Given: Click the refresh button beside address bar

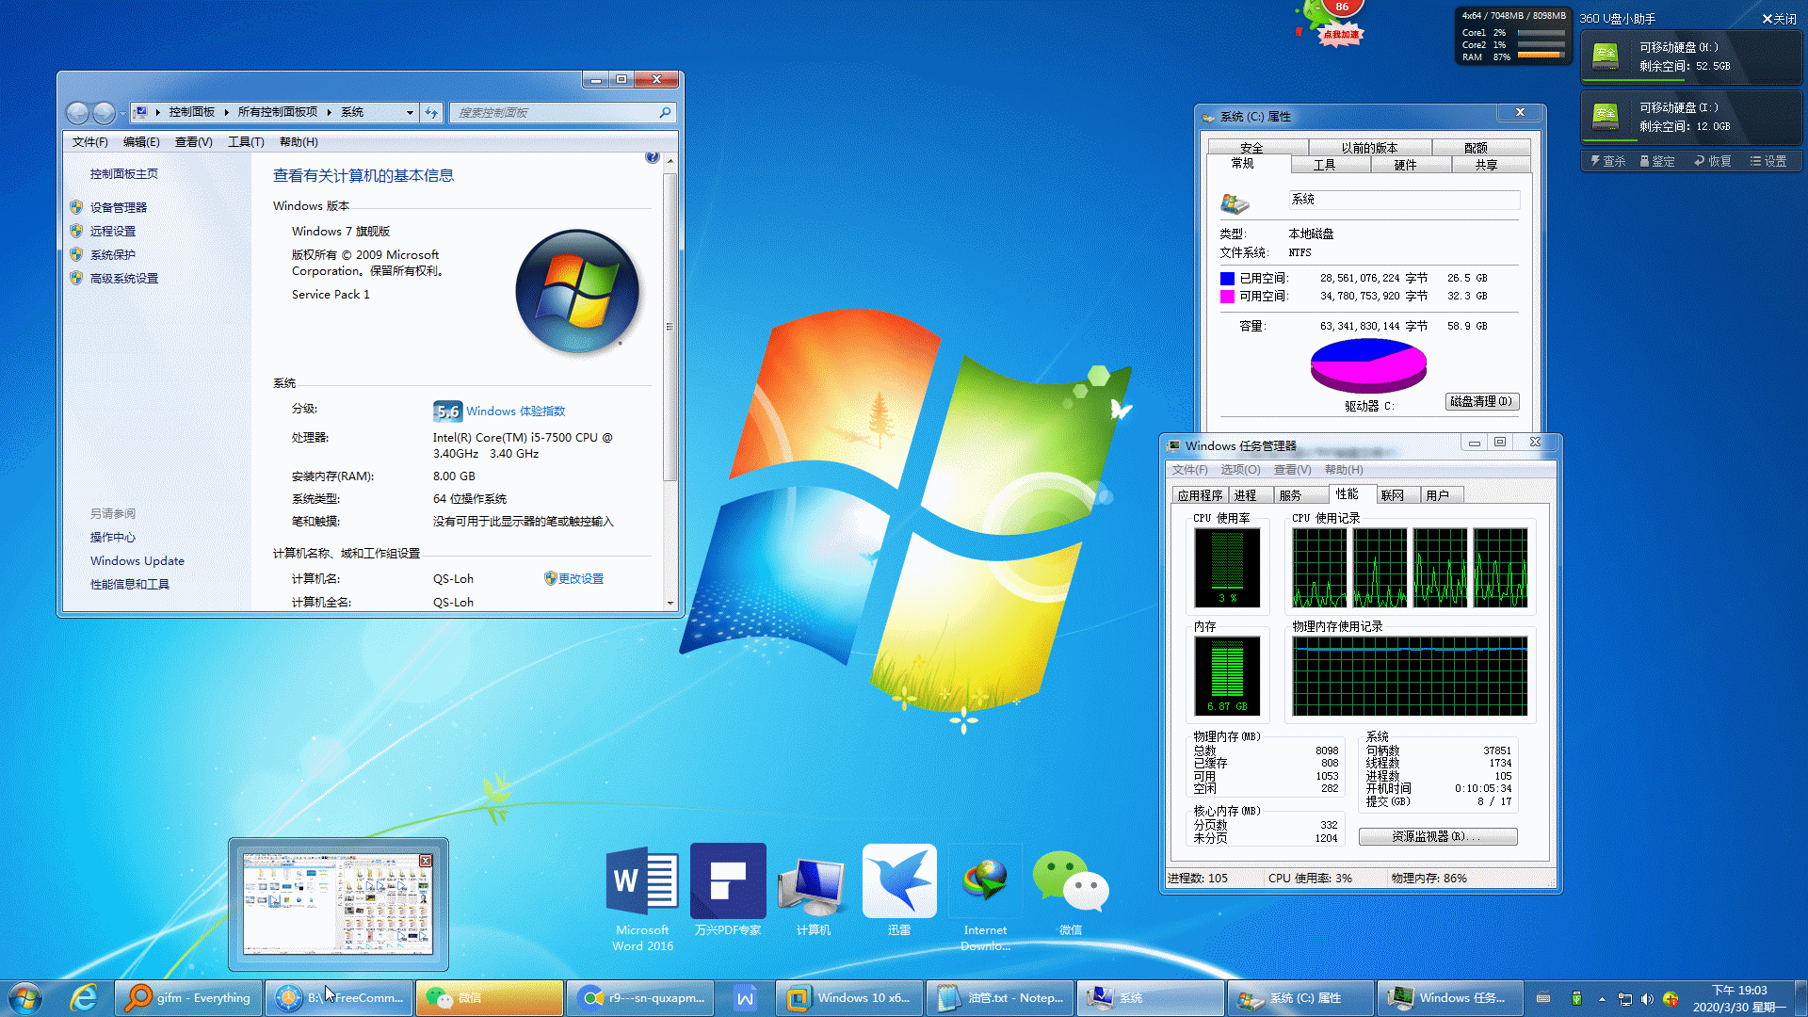Looking at the screenshot, I should coord(431,113).
